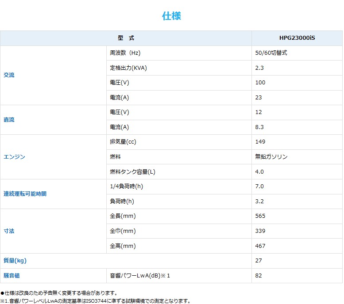Click the 全長(mm) label
The image size is (344, 304).
pyautogui.click(x=123, y=216)
